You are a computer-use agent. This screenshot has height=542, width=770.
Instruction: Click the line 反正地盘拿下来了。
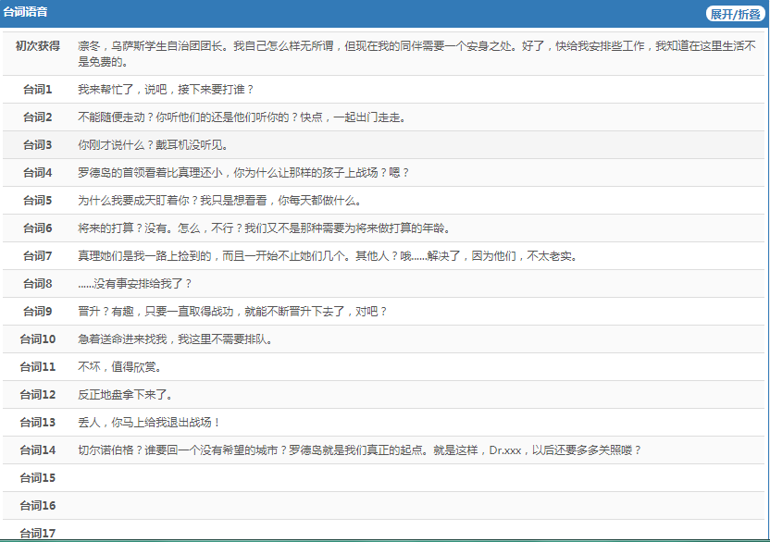(x=125, y=395)
